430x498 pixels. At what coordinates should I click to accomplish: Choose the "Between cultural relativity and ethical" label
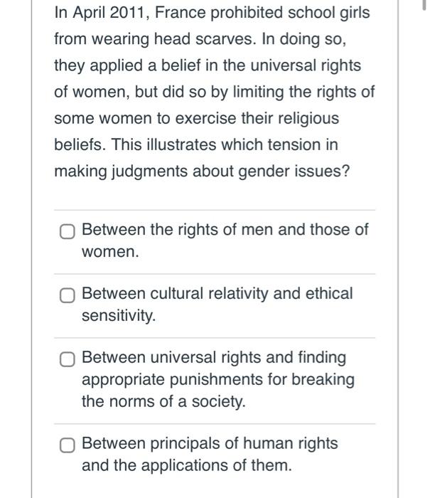click(x=217, y=293)
